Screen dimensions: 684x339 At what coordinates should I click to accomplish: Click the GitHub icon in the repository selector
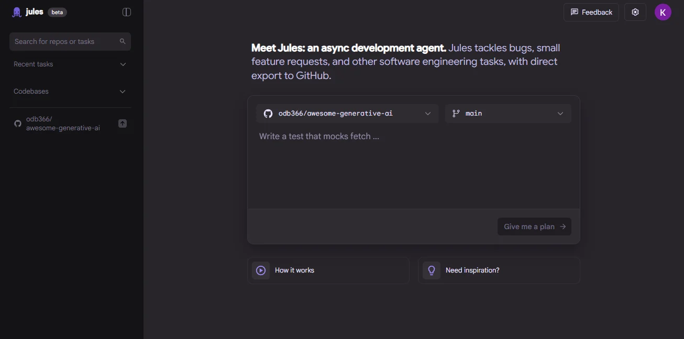(x=268, y=114)
